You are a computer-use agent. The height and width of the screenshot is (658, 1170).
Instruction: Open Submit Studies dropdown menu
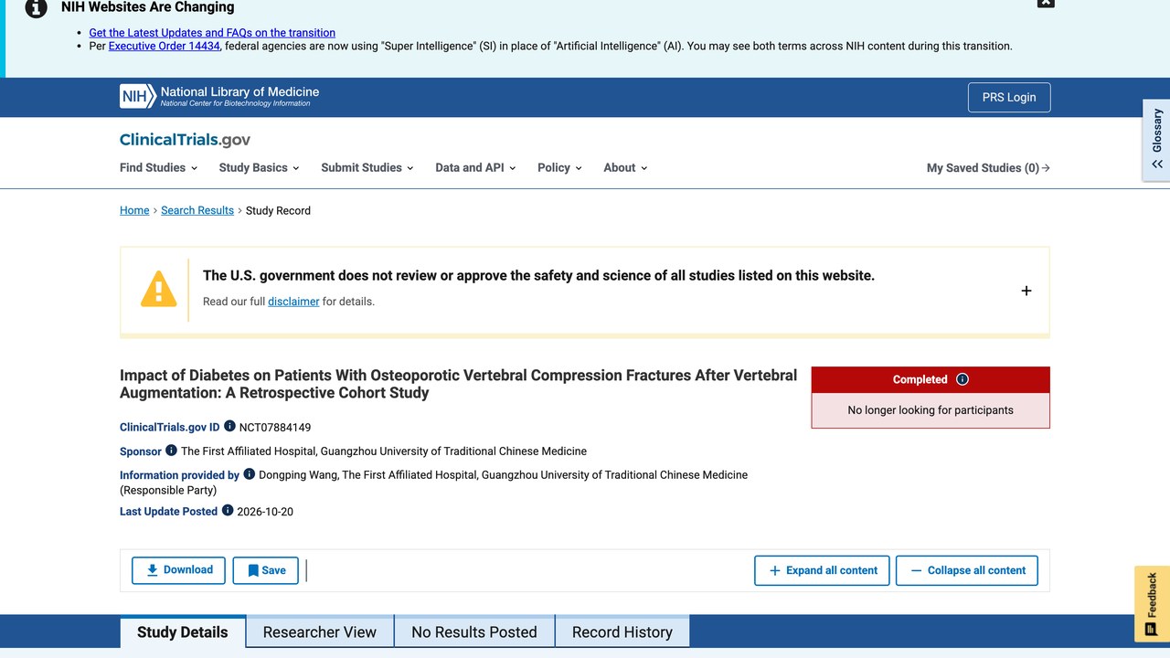tap(367, 167)
